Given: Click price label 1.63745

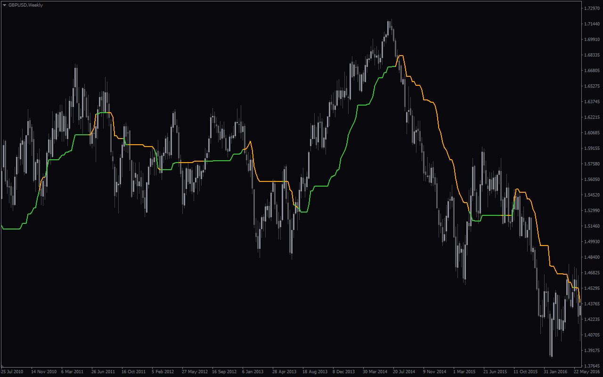Looking at the screenshot, I should [x=592, y=102].
